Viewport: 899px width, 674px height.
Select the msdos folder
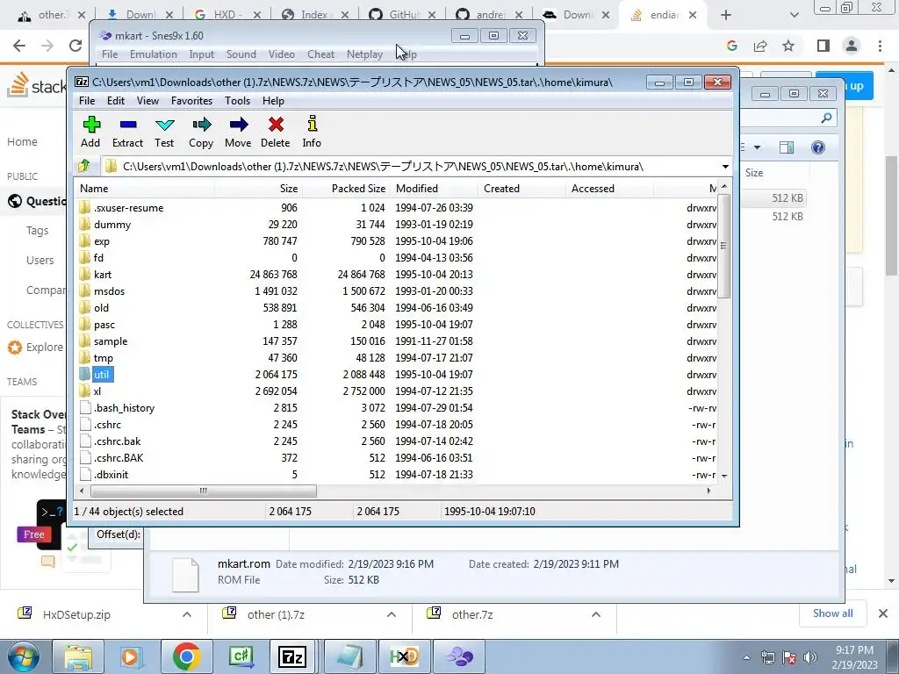tap(109, 291)
